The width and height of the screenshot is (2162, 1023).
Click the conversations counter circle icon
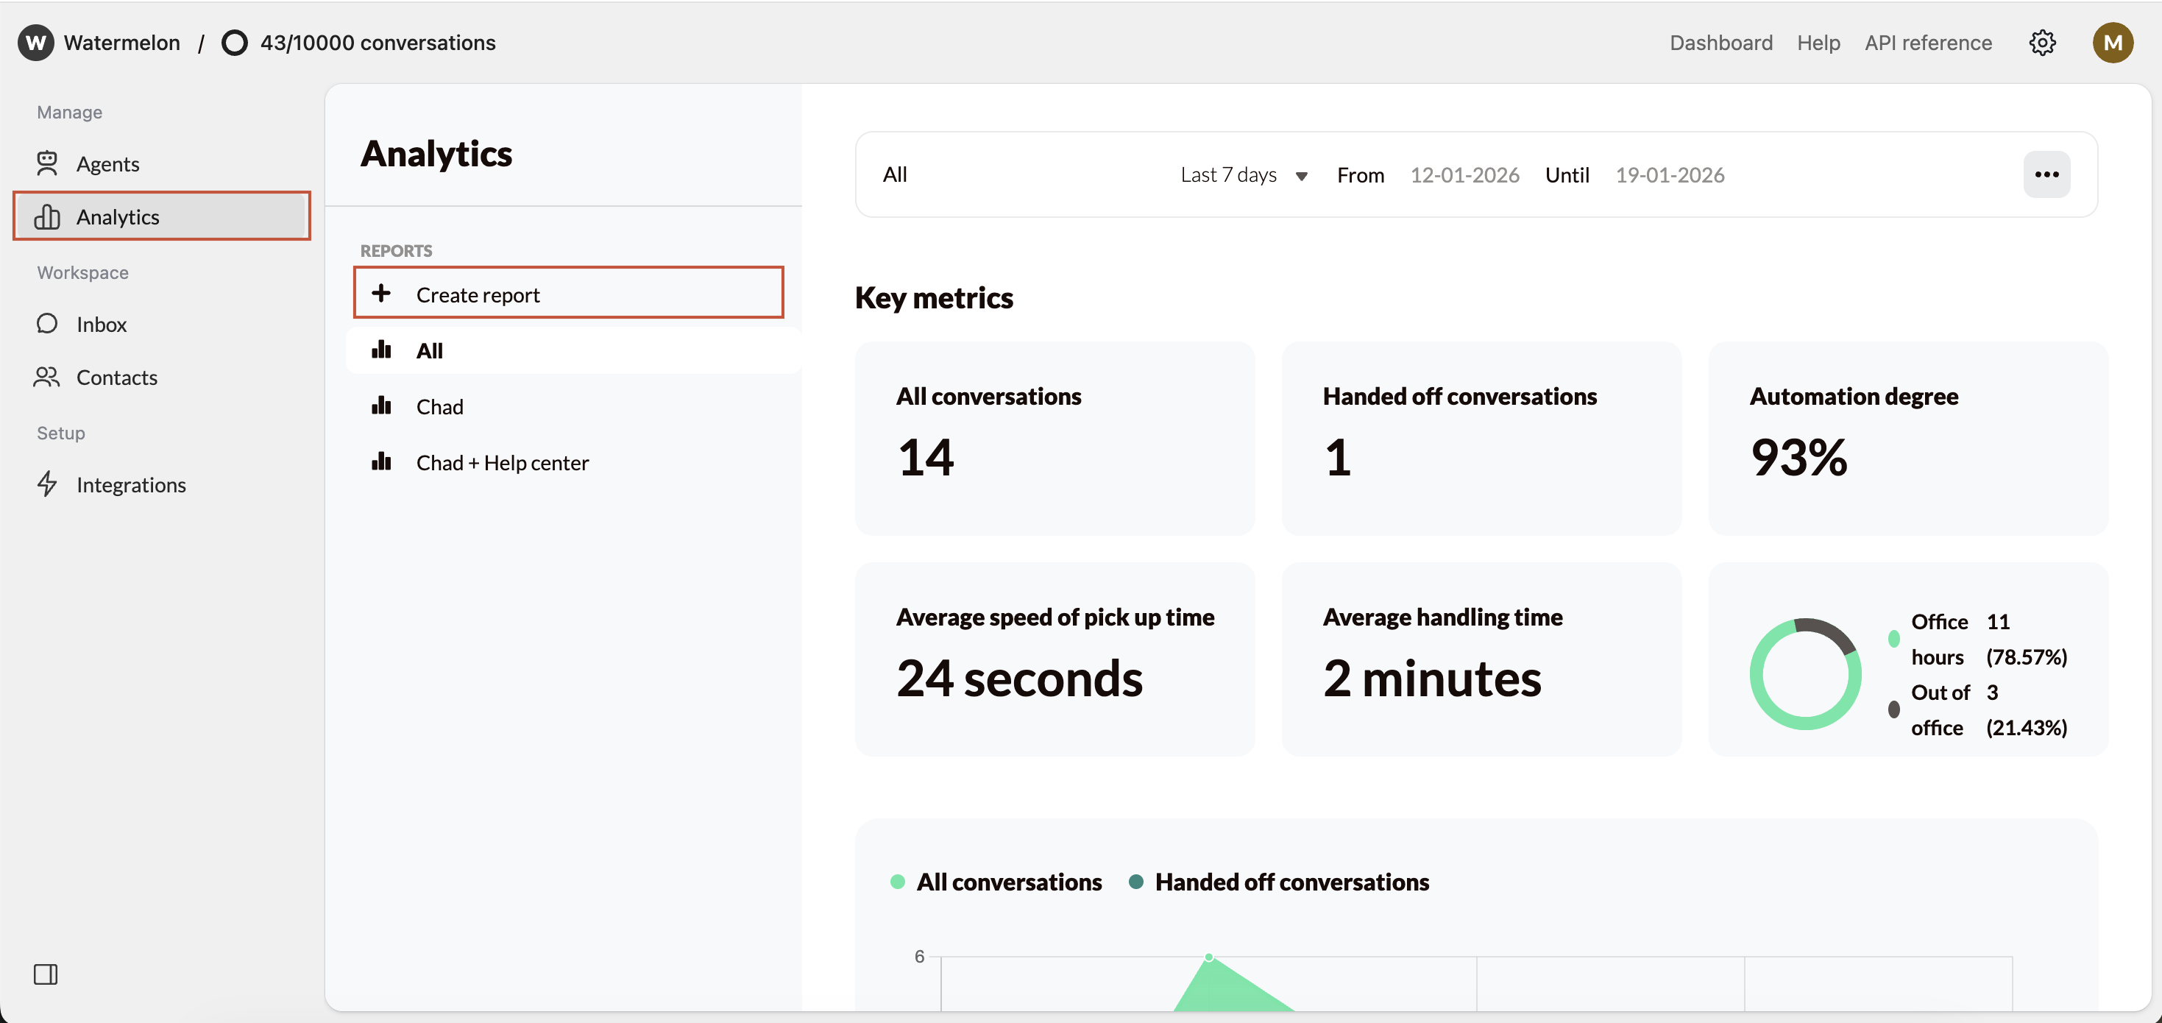(x=235, y=42)
